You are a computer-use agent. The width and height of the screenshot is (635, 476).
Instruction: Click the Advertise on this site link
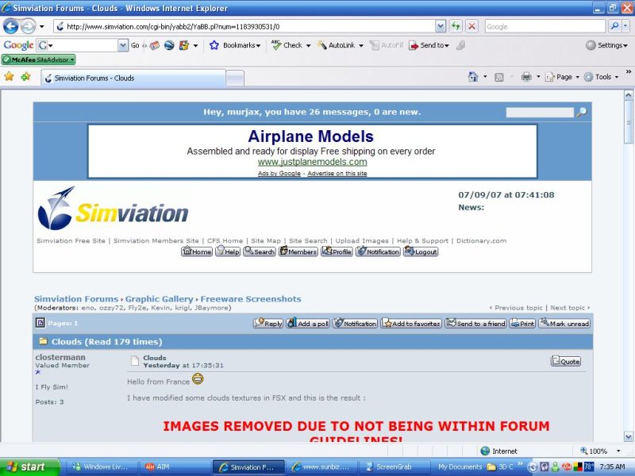point(337,173)
